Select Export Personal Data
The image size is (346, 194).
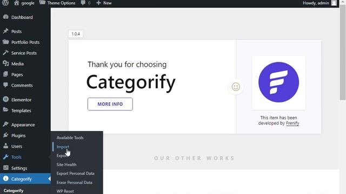[x=75, y=174]
